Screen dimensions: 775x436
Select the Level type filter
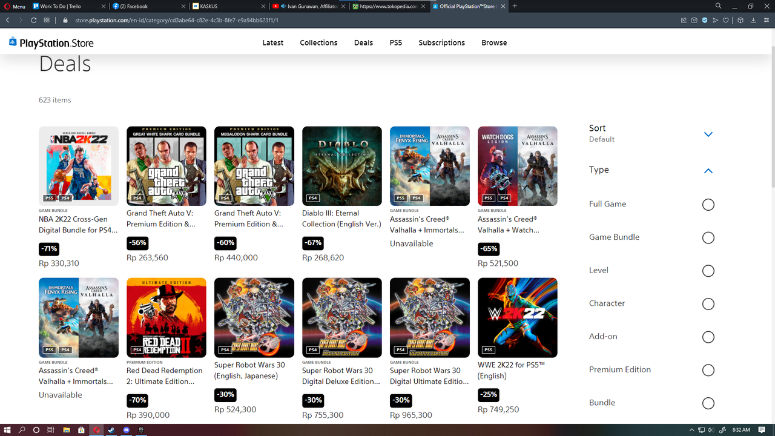(708, 271)
